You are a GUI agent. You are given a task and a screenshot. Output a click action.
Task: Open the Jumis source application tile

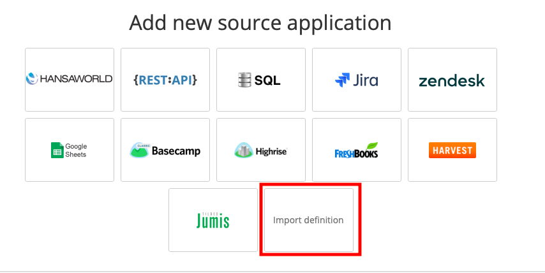pyautogui.click(x=213, y=220)
